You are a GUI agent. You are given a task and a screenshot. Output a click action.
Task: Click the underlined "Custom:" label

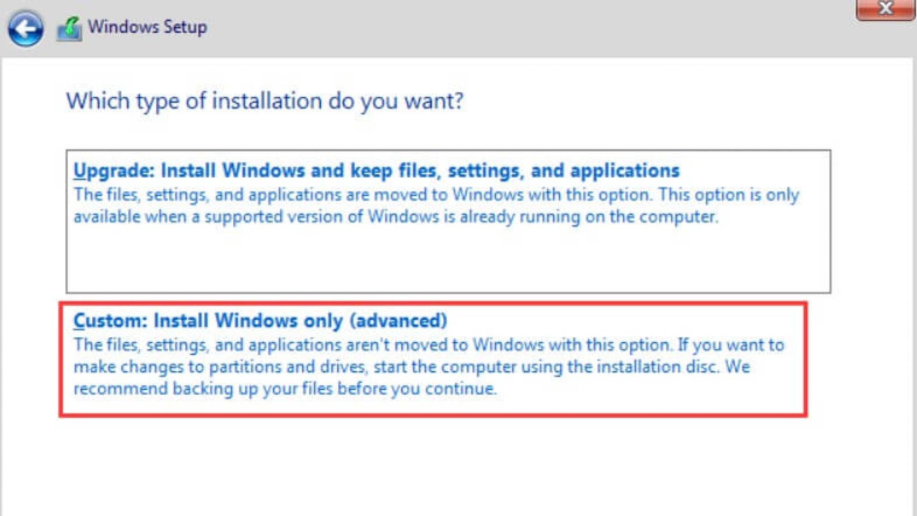pos(110,321)
